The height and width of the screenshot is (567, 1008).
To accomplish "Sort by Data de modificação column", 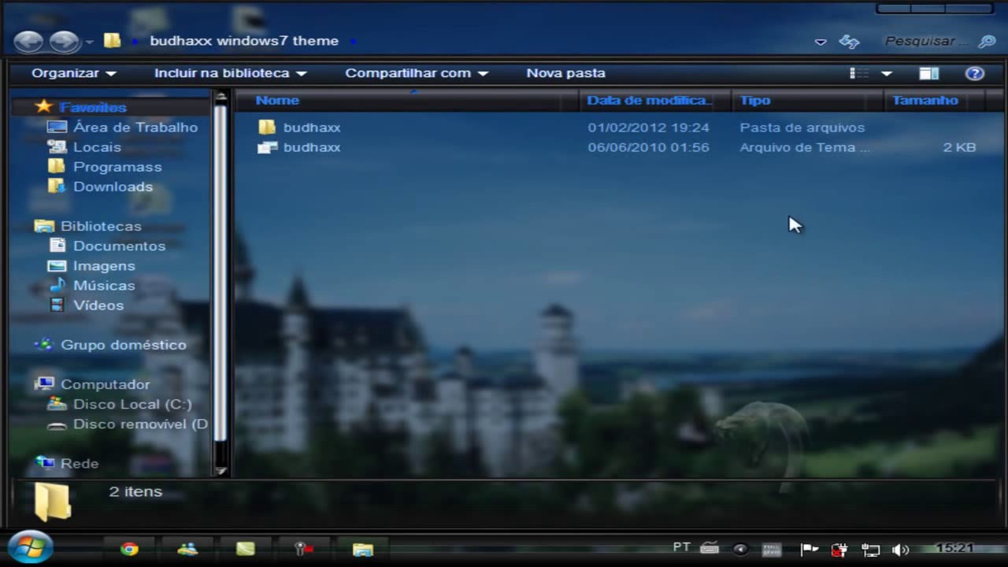I will pyautogui.click(x=650, y=100).
